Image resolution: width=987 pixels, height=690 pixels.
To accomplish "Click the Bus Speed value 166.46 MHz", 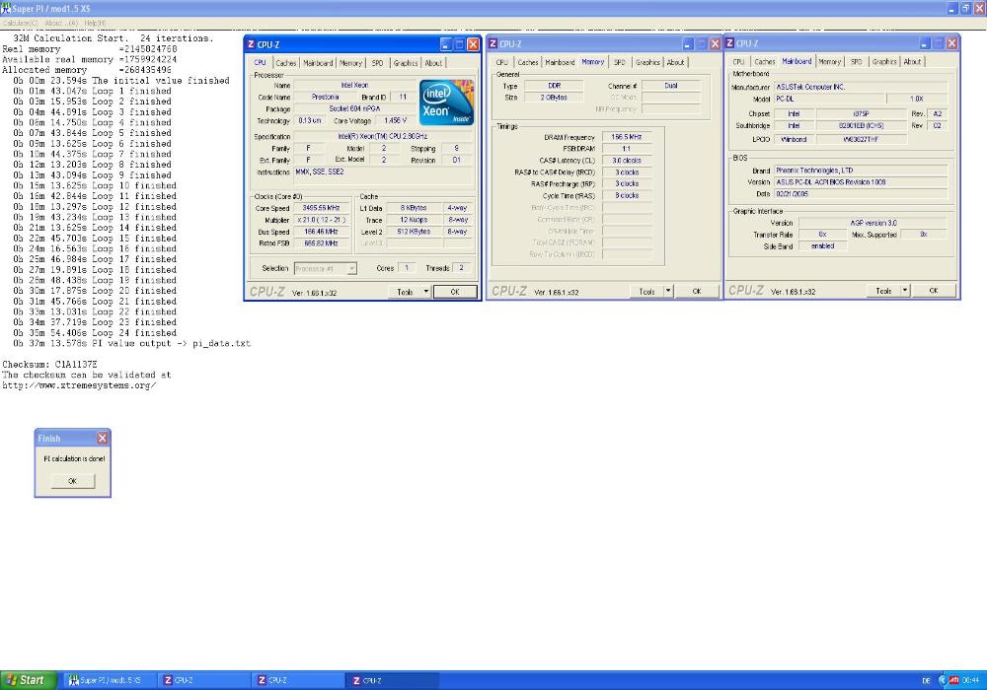I will coord(321,232).
